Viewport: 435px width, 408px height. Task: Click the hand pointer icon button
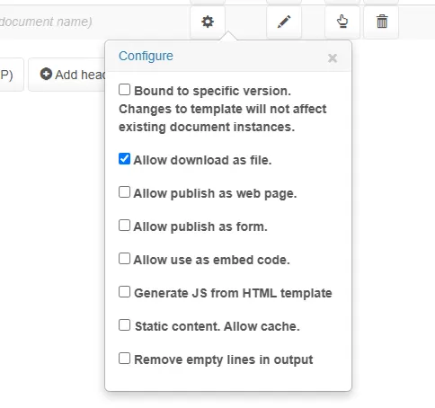[x=342, y=22]
